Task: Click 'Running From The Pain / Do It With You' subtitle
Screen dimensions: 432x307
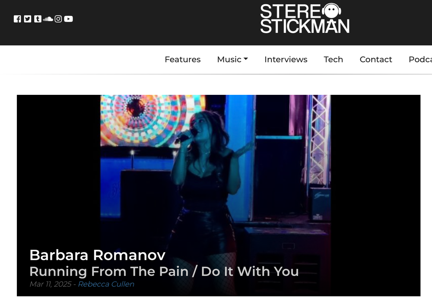Action: [x=164, y=272]
